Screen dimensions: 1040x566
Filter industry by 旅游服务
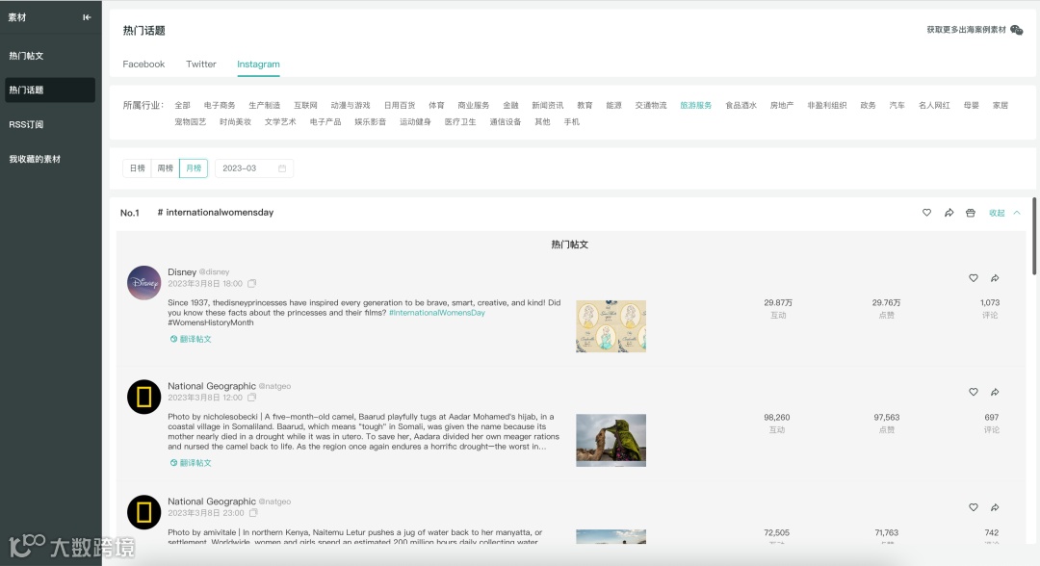coord(696,105)
